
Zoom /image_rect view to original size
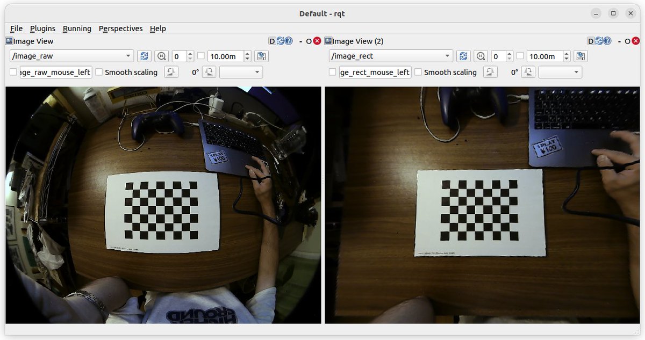pyautogui.click(x=481, y=56)
